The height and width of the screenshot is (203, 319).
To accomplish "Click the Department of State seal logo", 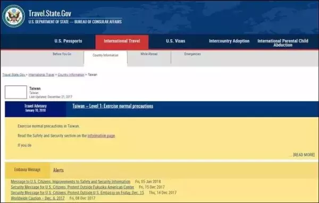I will tap(14, 16).
